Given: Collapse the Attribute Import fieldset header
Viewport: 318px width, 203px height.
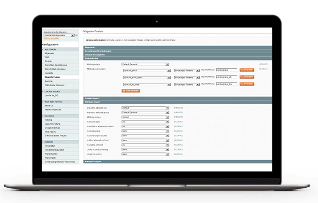Looking at the screenshot, I should 178,102.
